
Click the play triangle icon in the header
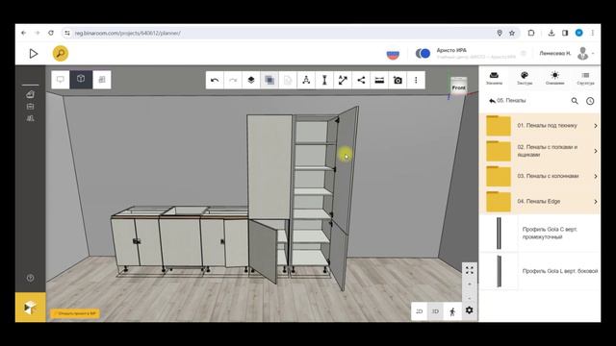[34, 54]
